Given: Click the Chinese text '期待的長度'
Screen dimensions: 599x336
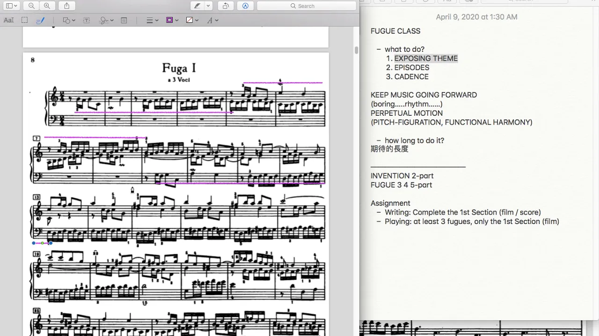Looking at the screenshot, I should coord(389,149).
